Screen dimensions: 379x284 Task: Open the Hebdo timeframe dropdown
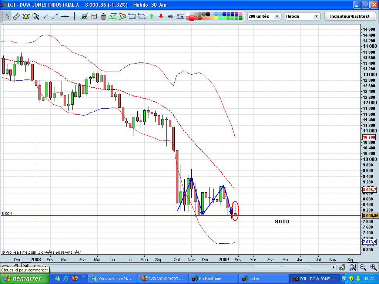[302, 16]
